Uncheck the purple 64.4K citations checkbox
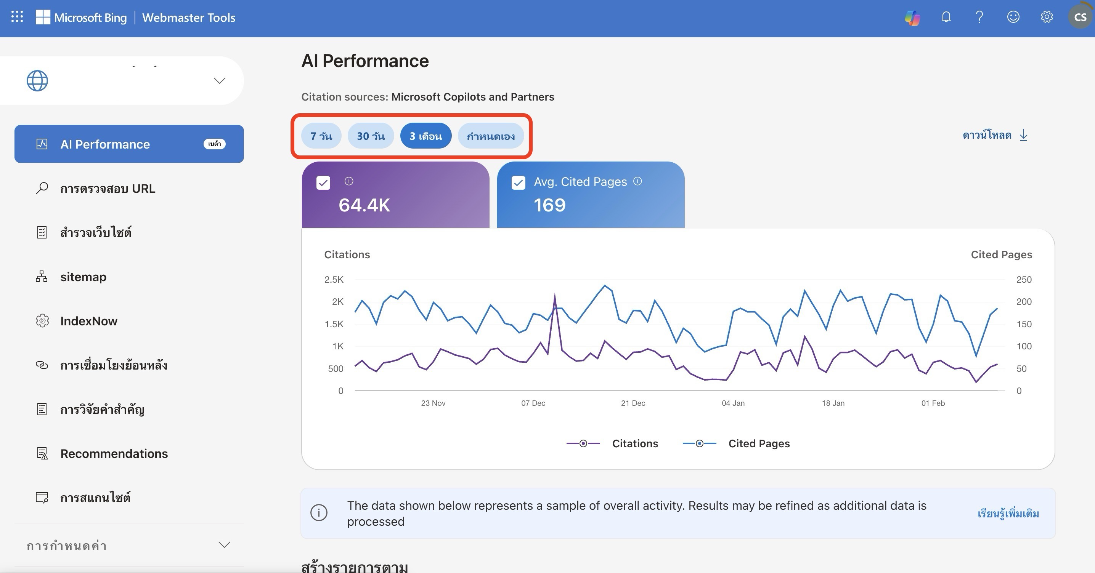Screen dimensions: 1095x573 [x=323, y=183]
